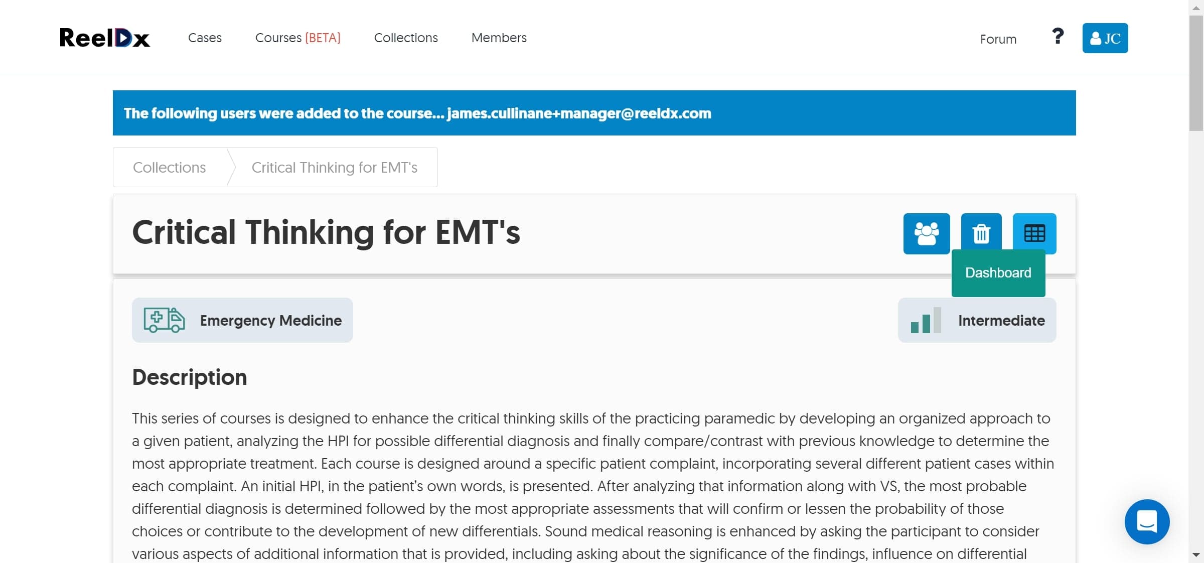1204x563 pixels.
Task: Open the dashboard table grid icon
Action: point(1034,233)
